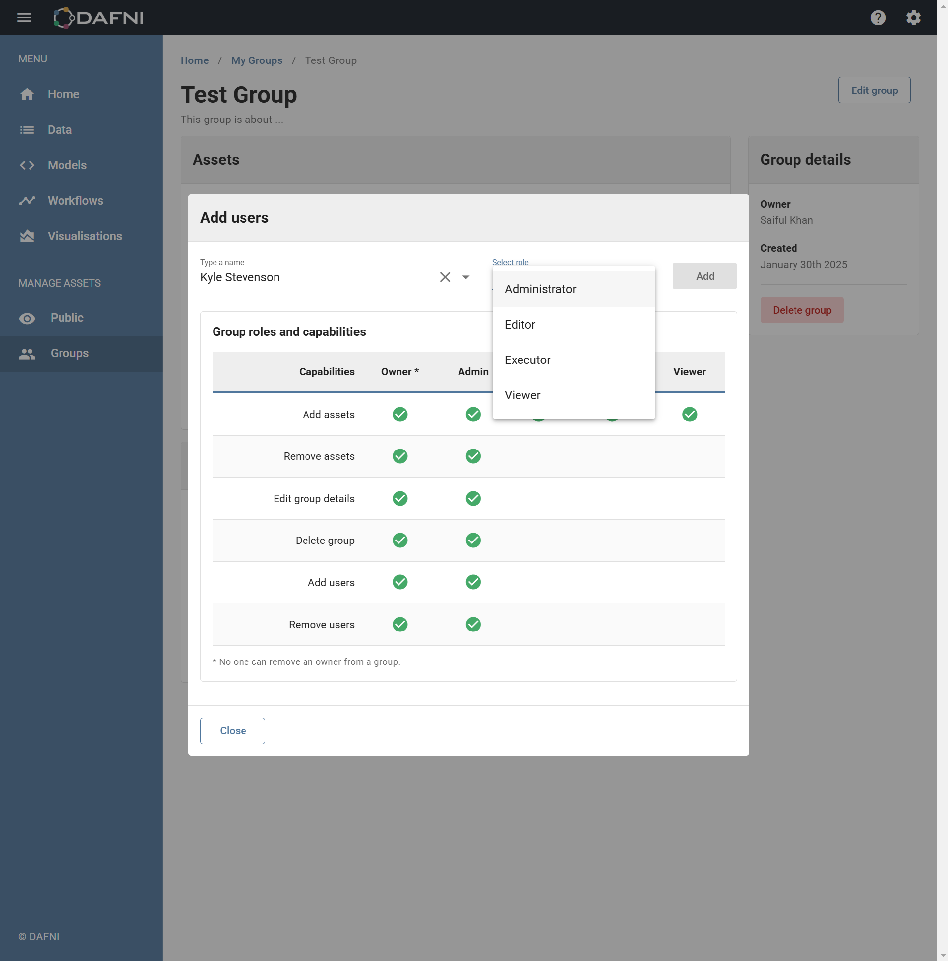Open the hamburger menu icon
The height and width of the screenshot is (961, 948).
pos(24,18)
